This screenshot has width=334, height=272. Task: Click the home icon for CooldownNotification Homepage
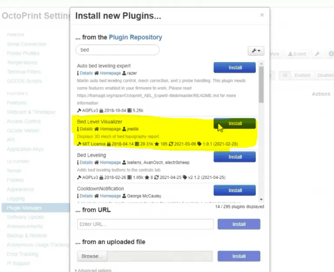tap(97, 196)
